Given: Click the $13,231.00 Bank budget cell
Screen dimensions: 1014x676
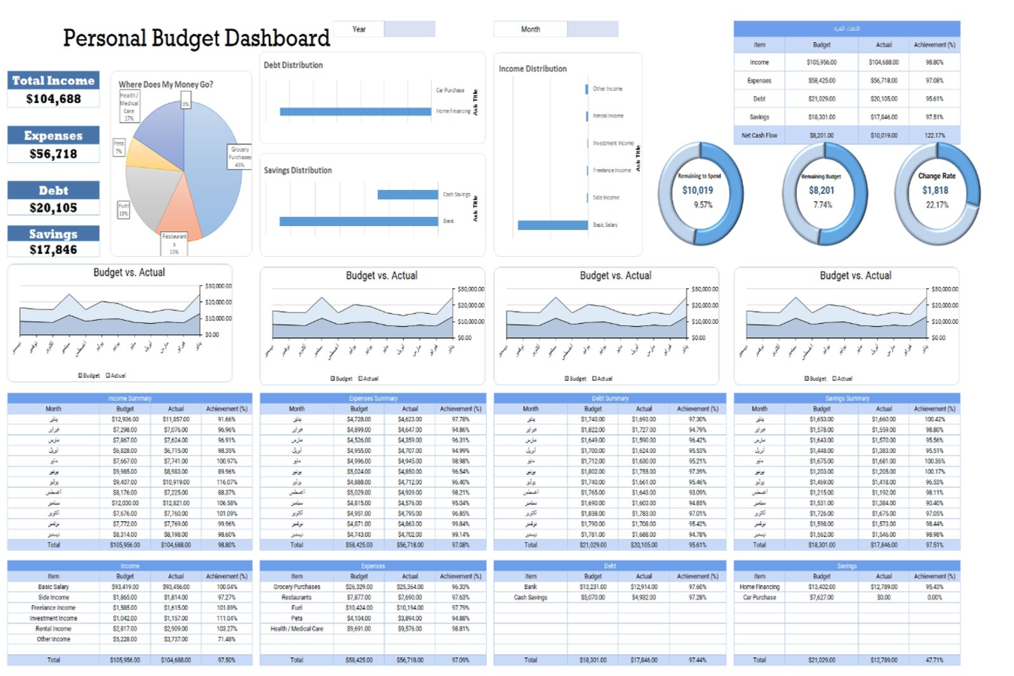Looking at the screenshot, I should (593, 587).
